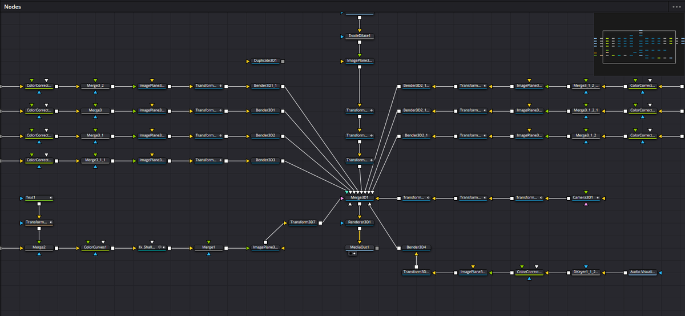685x316 pixels.
Task: Click the Nodes panel title
Action: (13, 6)
